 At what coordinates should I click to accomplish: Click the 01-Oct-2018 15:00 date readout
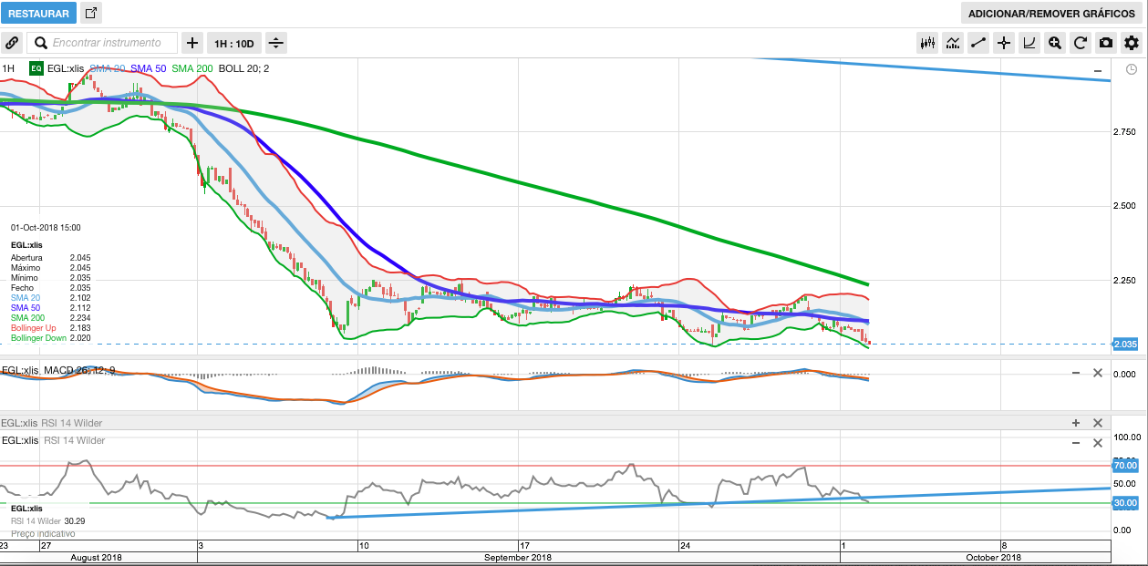[46, 227]
